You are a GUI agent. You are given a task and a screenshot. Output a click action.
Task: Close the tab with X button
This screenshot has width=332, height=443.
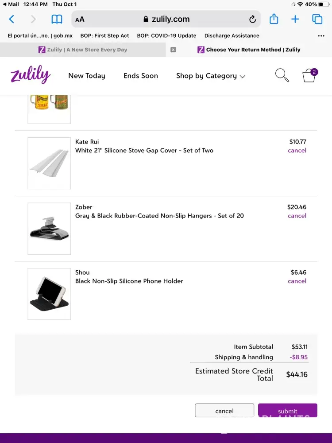(173, 50)
